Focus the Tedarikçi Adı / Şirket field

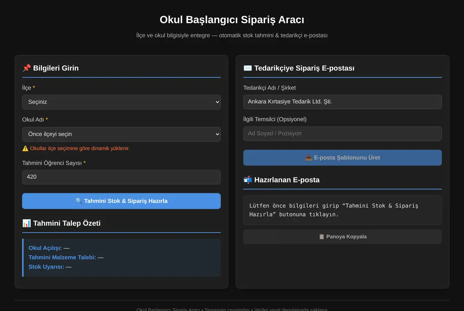click(343, 102)
